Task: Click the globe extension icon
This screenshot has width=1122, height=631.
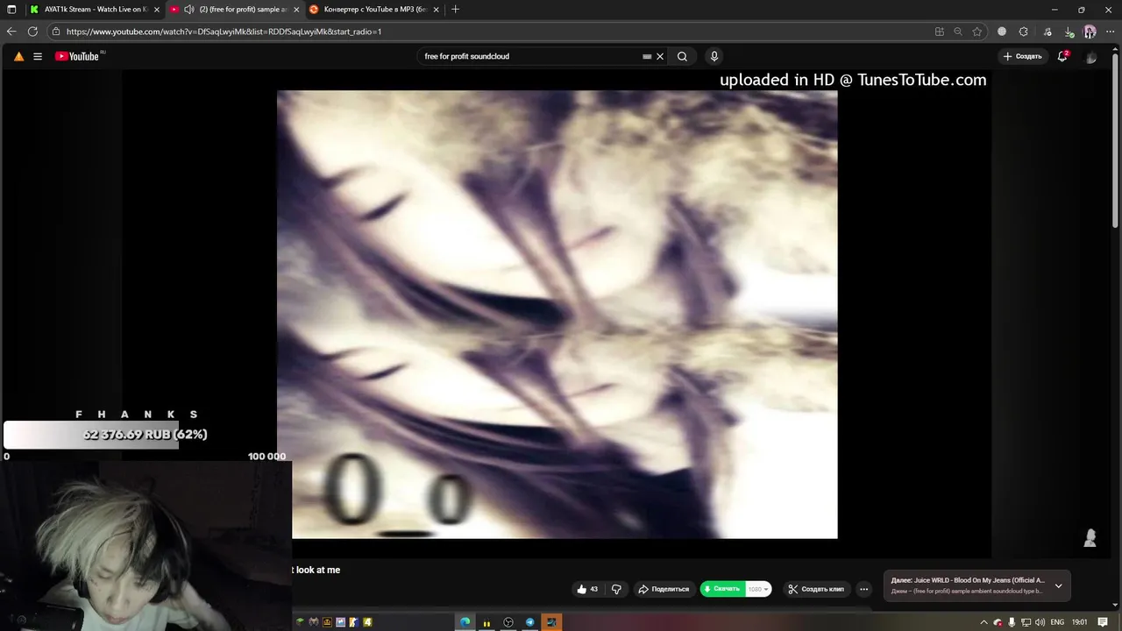Action: [1002, 32]
